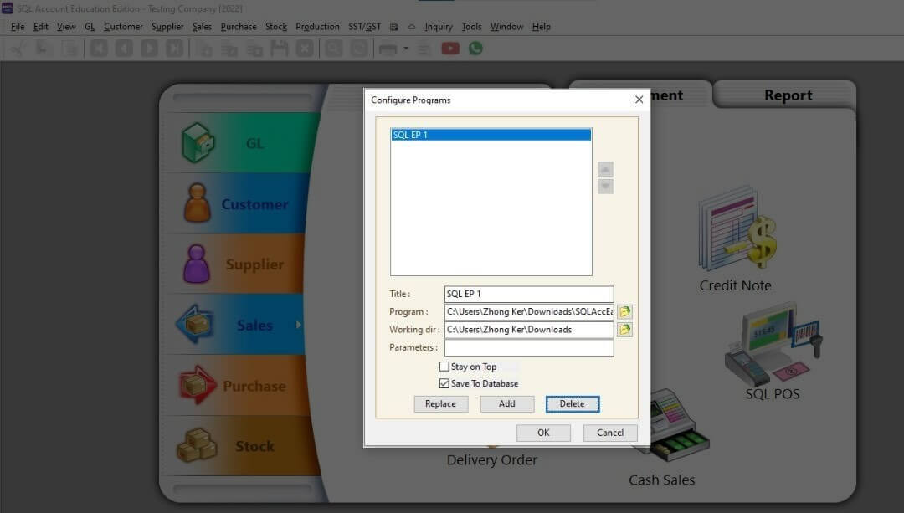Image resolution: width=904 pixels, height=513 pixels.
Task: Click the Delivery Order label
Action: point(492,460)
